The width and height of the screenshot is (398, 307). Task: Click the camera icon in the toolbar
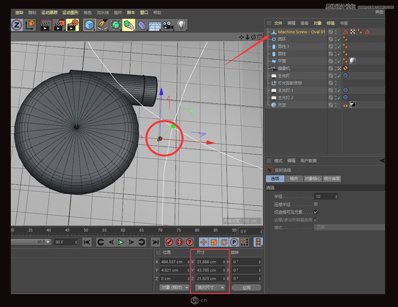click(168, 25)
